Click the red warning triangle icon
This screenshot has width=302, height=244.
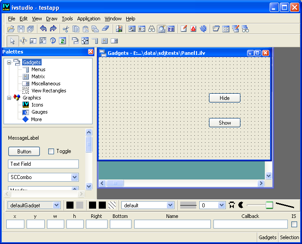[x=194, y=29]
